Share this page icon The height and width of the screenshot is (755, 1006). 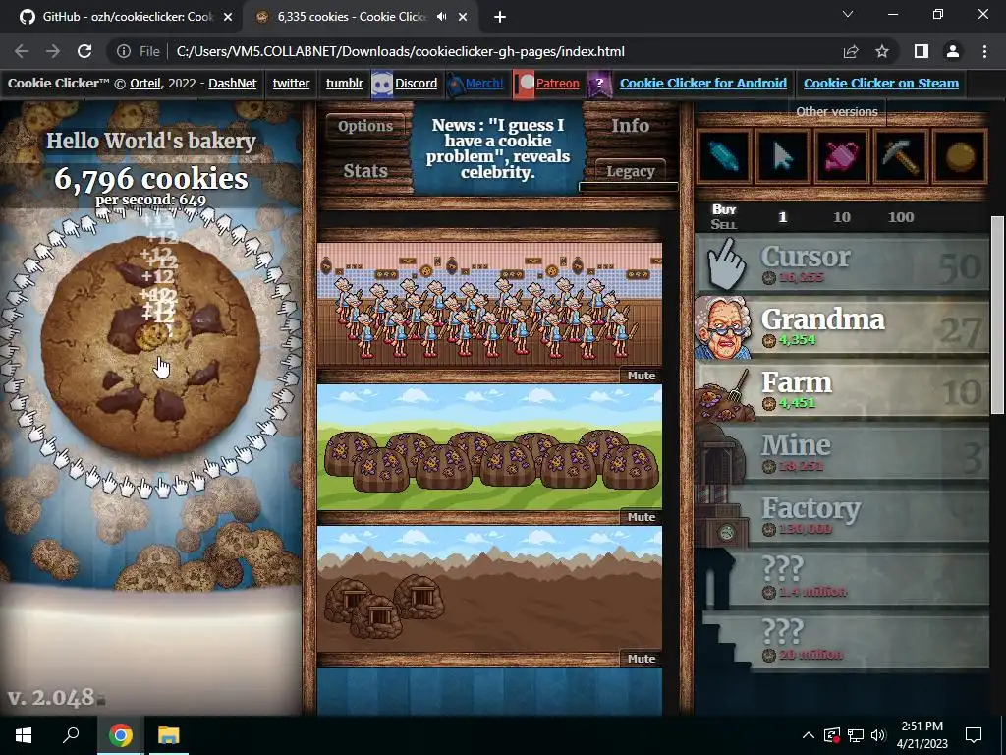(x=851, y=51)
